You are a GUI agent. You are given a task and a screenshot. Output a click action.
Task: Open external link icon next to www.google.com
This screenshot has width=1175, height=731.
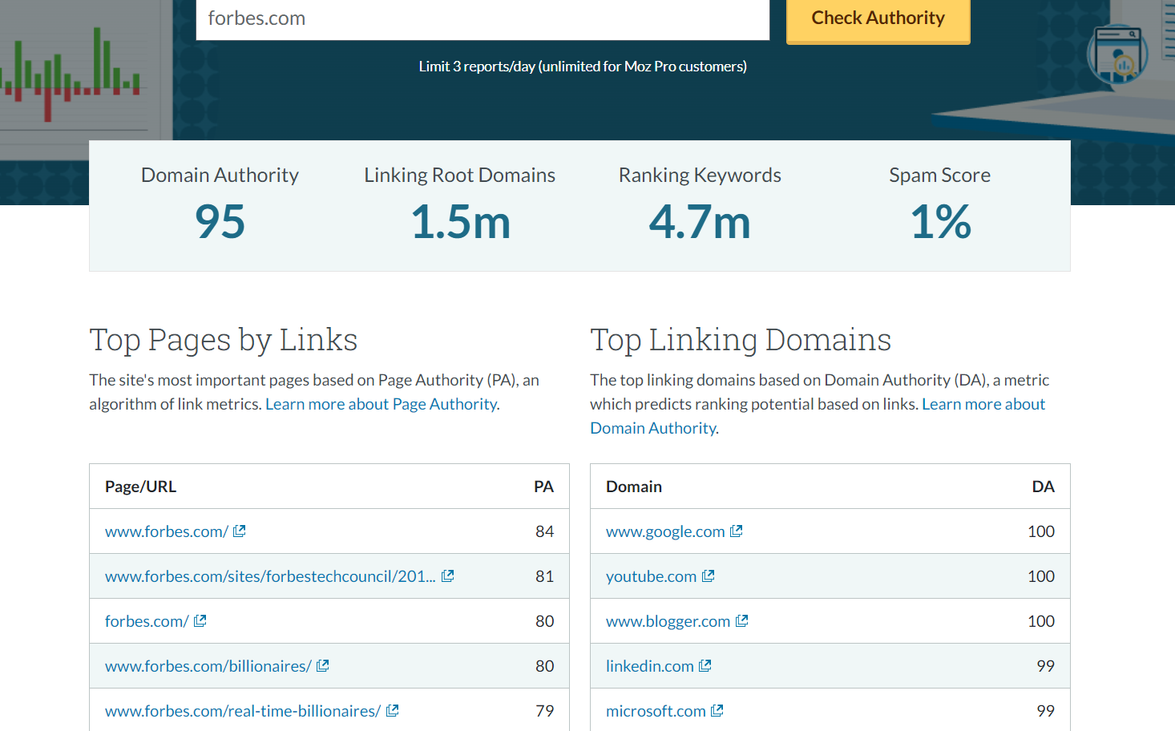tap(736, 531)
